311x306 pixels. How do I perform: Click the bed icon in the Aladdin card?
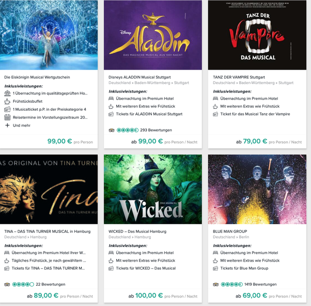point(111,99)
